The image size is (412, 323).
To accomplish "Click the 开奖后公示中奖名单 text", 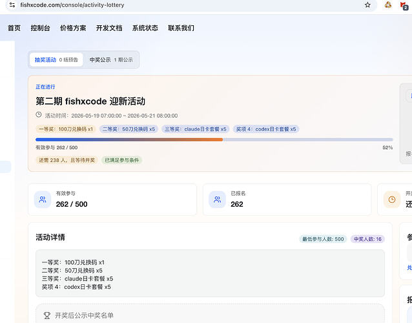I will [84, 315].
